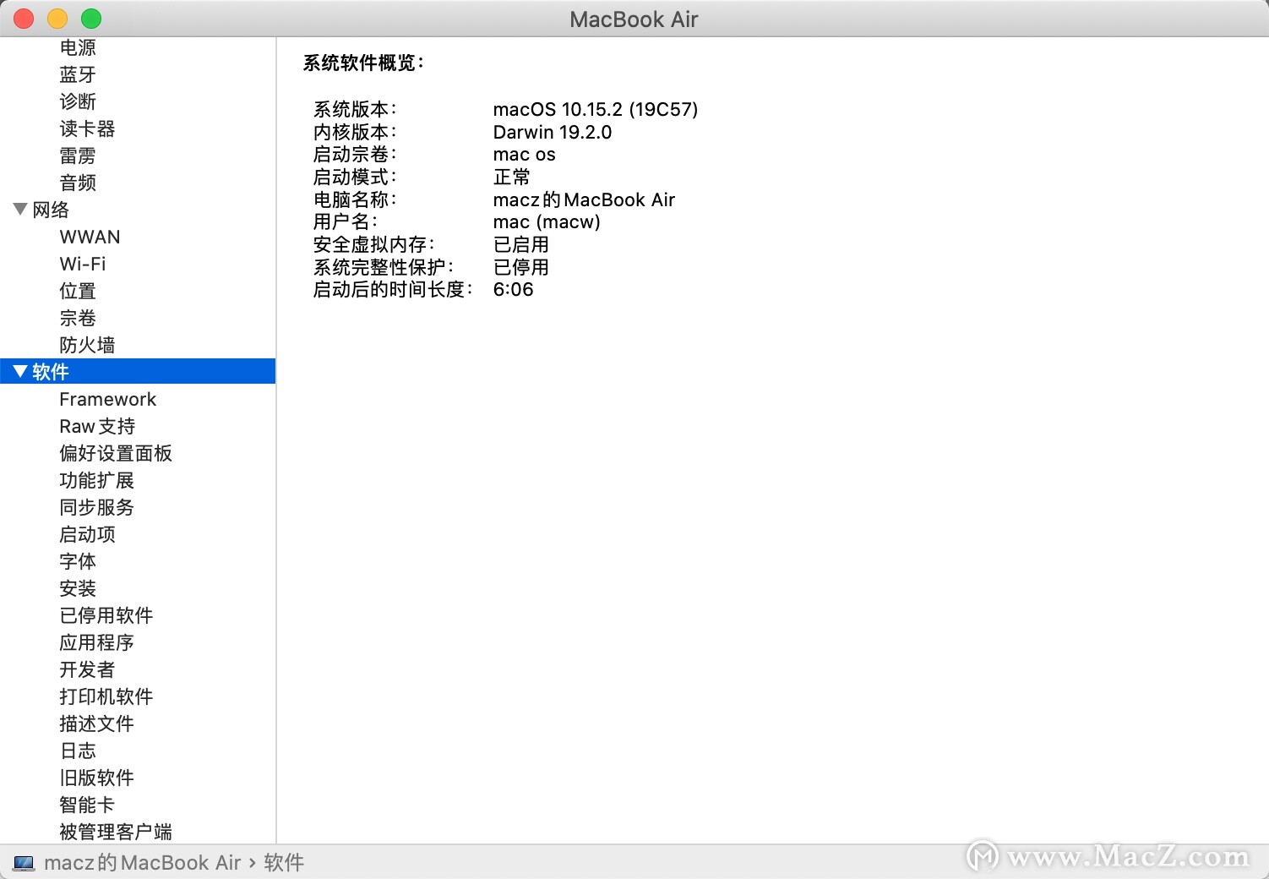
Task: Click 软件 in the bottom path bar
Action: click(284, 863)
